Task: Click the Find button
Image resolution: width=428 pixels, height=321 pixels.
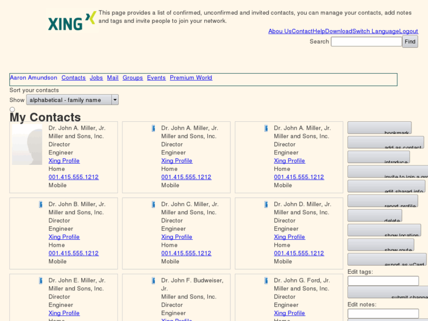Action: click(410, 42)
